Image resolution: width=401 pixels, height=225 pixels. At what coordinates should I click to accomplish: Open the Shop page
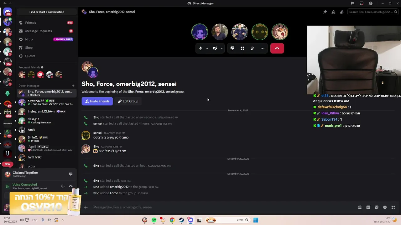tap(46, 47)
